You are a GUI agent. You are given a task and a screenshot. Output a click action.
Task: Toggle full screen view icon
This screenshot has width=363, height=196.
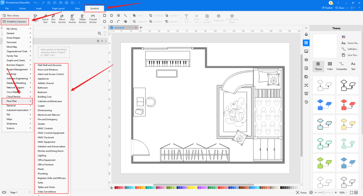pos(351,192)
